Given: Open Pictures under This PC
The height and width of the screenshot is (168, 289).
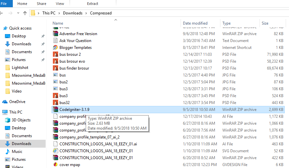Looking at the screenshot, I should pyautogui.click(x=19, y=159).
